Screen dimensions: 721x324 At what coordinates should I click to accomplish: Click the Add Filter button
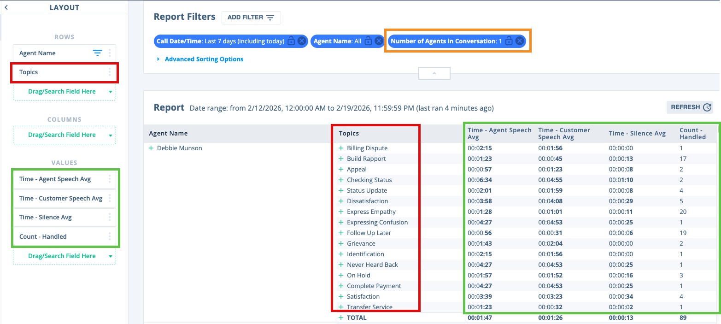pos(251,18)
